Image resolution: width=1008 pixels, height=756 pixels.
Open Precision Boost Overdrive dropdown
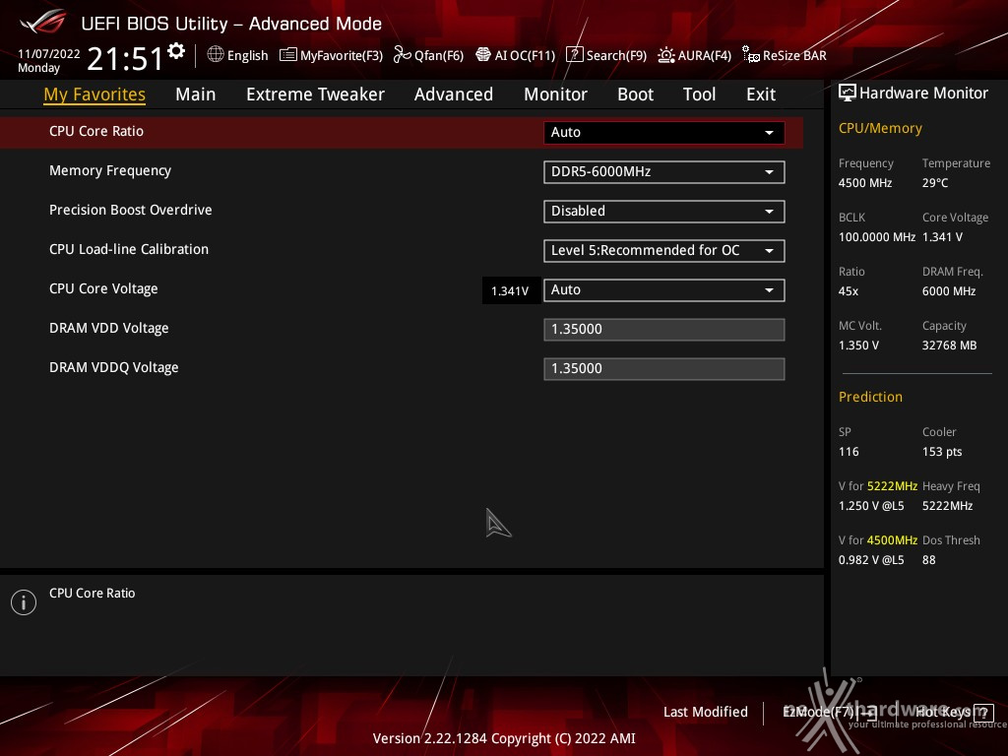[x=663, y=211]
